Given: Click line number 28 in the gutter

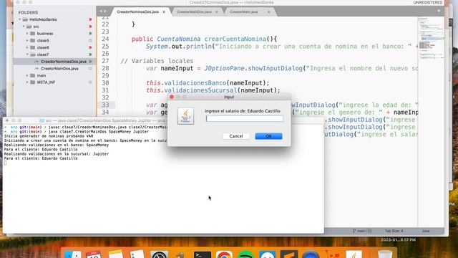Looking at the screenshot, I should click(x=105, y=68).
